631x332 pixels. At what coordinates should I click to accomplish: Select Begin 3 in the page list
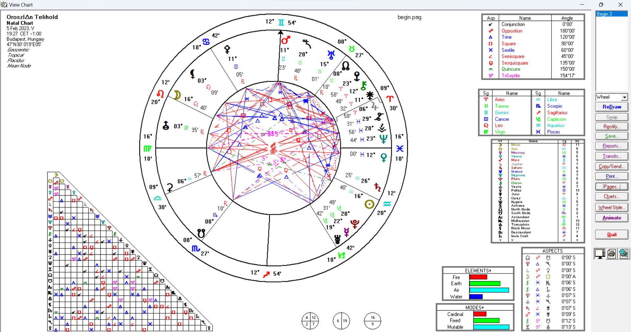[x=611, y=14]
